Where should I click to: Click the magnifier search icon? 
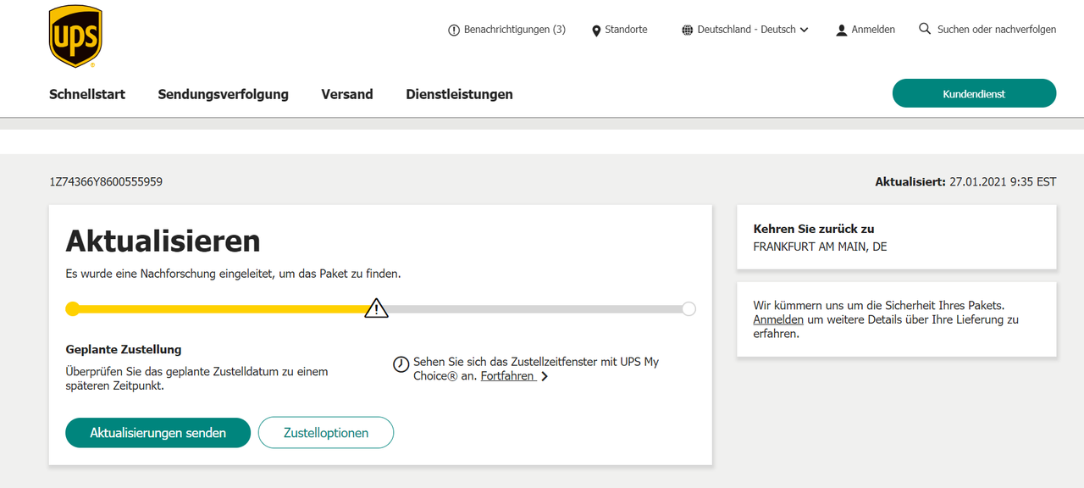point(925,29)
